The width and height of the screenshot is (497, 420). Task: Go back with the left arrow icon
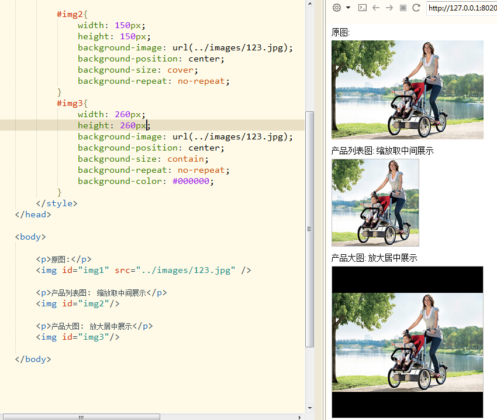376,8
